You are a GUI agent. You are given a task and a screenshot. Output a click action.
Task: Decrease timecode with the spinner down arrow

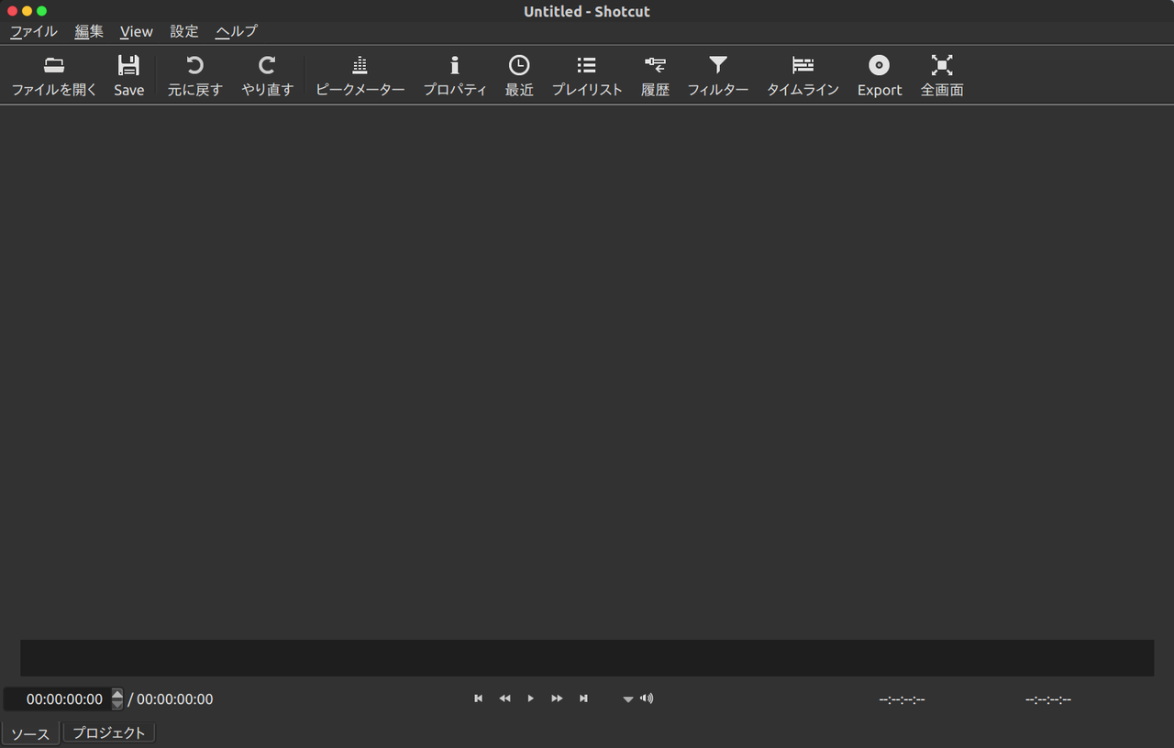(x=117, y=705)
